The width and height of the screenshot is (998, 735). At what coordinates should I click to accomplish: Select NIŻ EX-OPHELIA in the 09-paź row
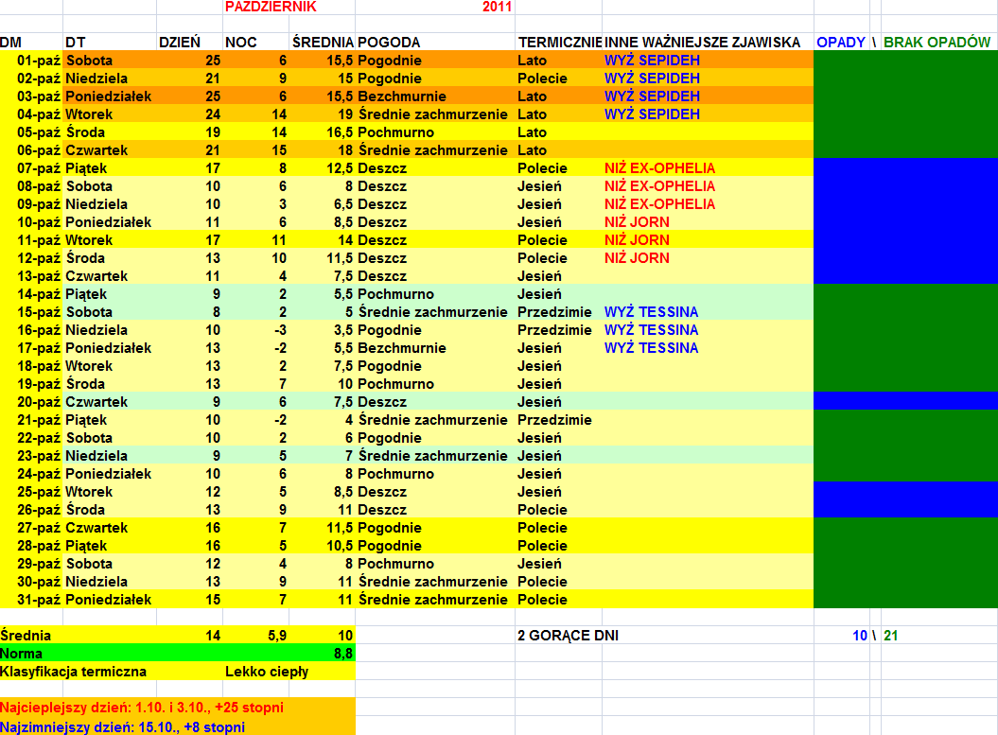tap(659, 204)
